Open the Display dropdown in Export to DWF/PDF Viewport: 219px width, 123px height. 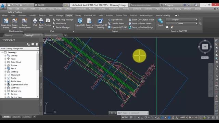(x=182, y=20)
